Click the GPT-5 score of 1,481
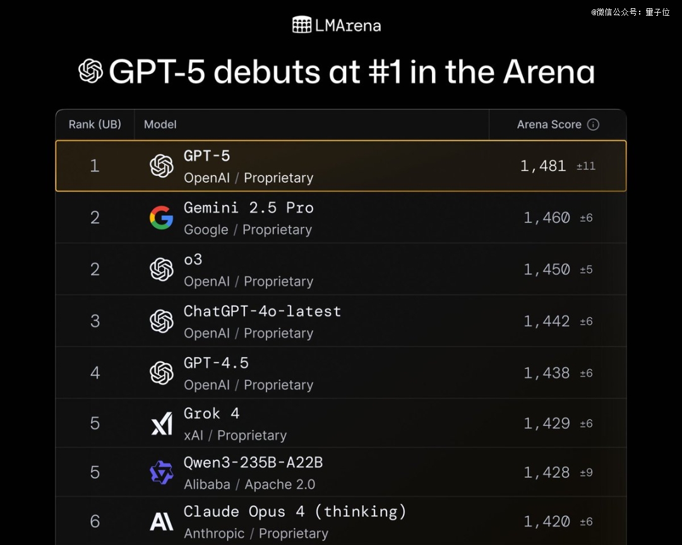 pyautogui.click(x=543, y=167)
